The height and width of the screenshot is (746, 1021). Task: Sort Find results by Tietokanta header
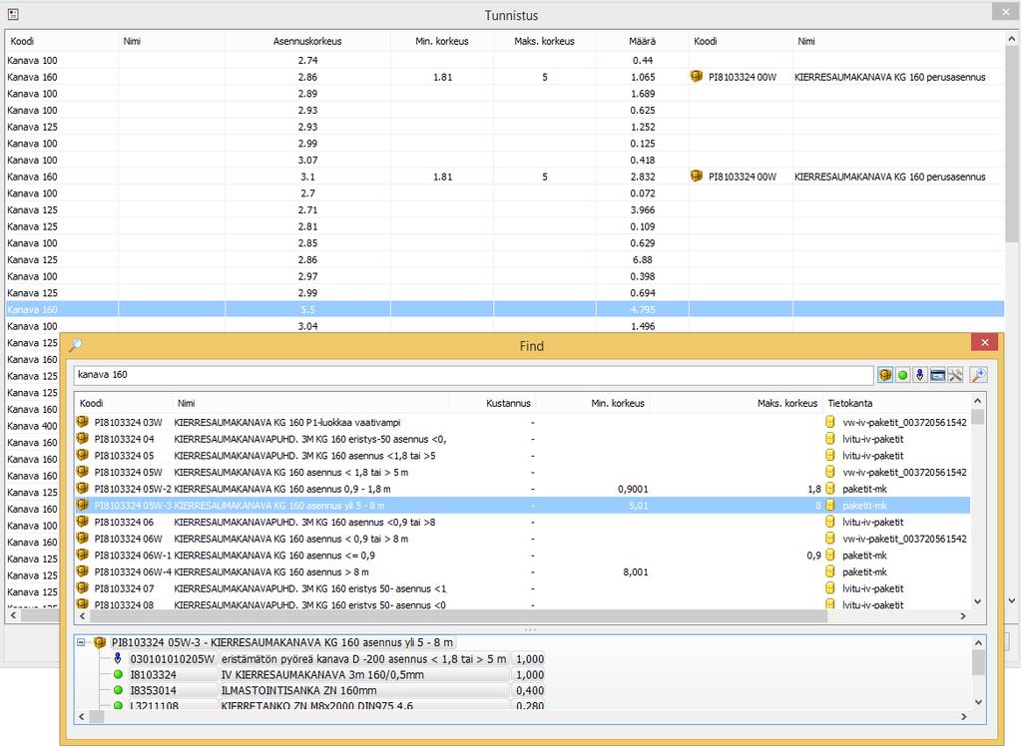[896, 403]
